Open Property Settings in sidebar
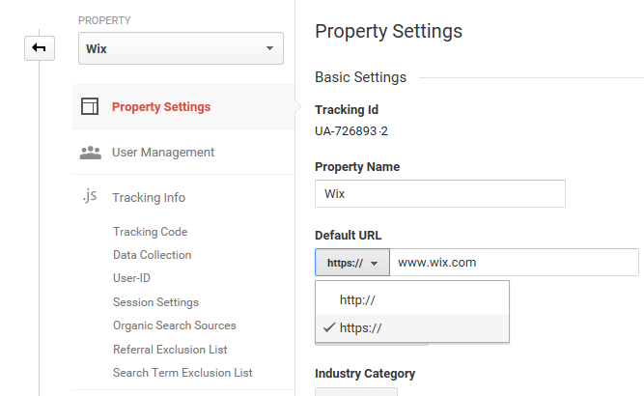This screenshot has height=396, width=644. 161,107
